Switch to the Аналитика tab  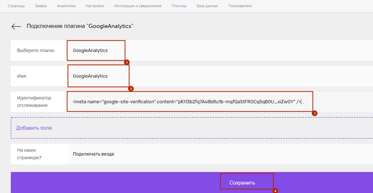66,6
